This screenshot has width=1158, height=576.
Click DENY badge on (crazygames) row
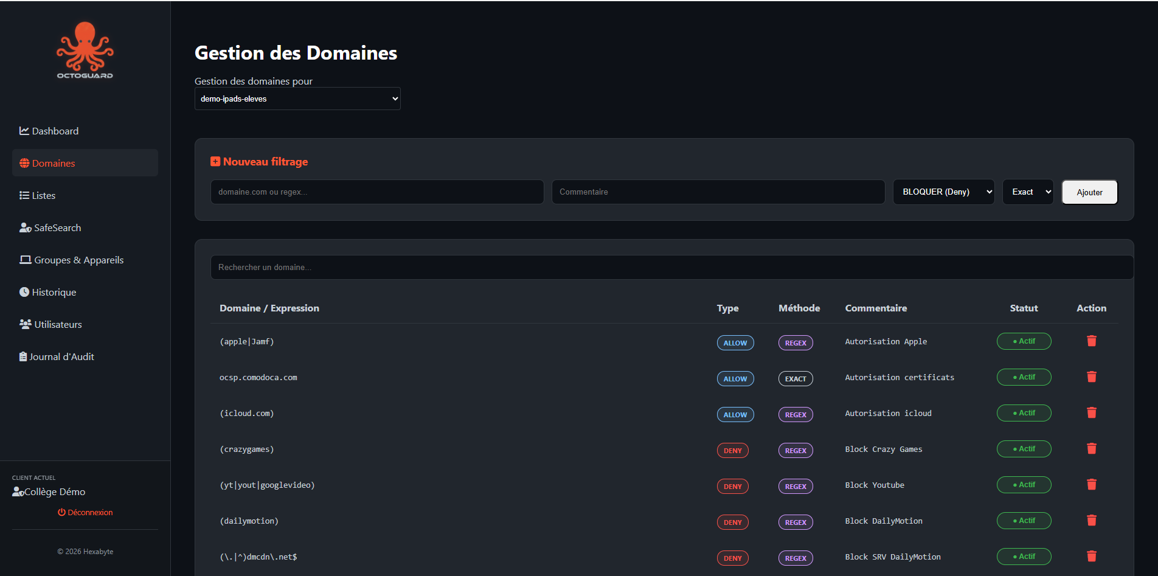(x=733, y=451)
